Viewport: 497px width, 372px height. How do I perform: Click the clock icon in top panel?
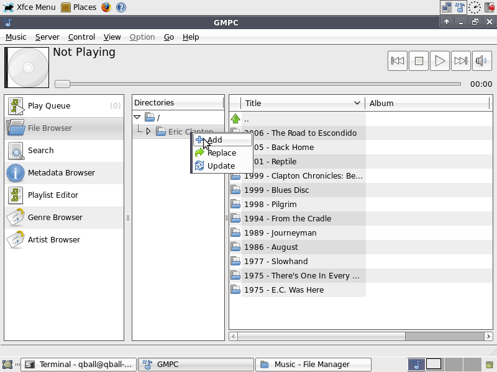point(475,7)
